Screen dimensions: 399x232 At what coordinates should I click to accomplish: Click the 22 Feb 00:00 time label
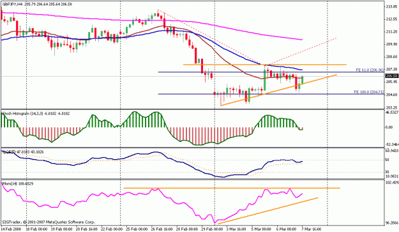point(112,229)
